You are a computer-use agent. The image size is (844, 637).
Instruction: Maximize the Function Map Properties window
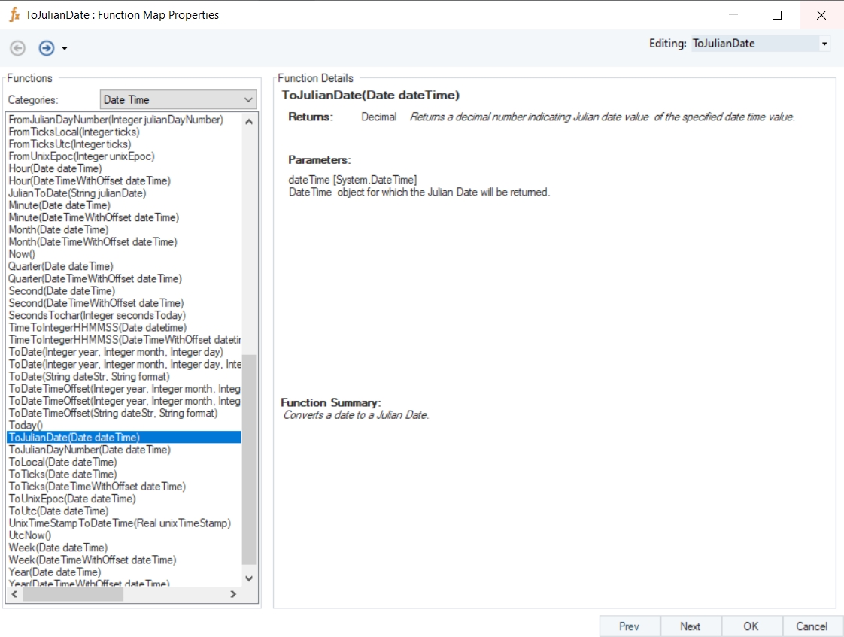(777, 15)
